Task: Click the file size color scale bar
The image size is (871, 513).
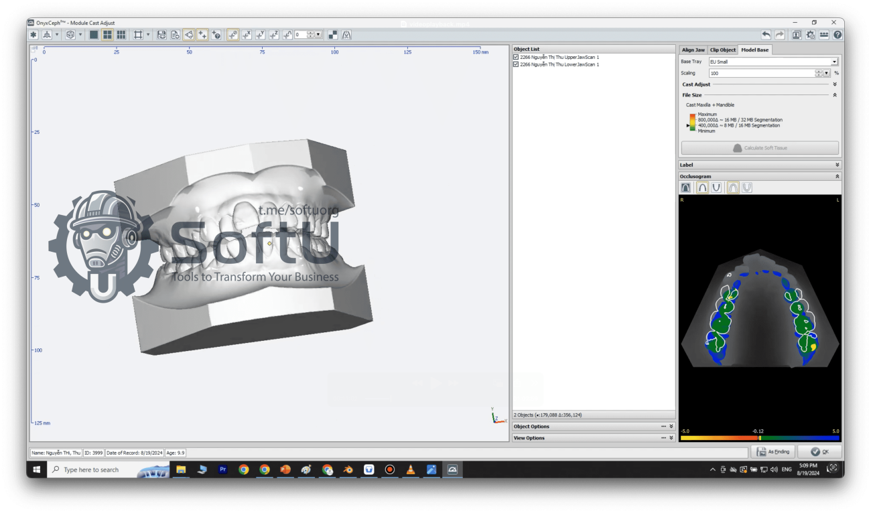Action: 692,123
